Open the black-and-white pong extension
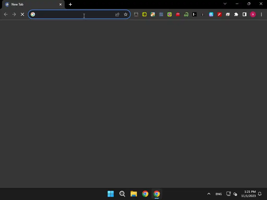The width and height of the screenshot is (267, 200). pyautogui.click(x=195, y=15)
